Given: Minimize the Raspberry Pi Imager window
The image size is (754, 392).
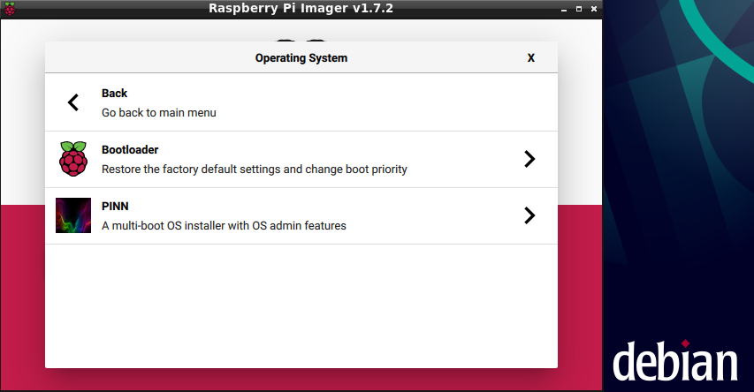Looking at the screenshot, I should click(x=564, y=8).
